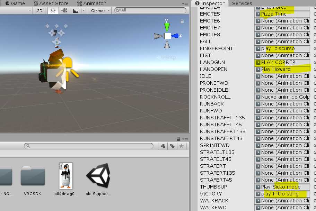This screenshot has width=316, height=211.
Task: Open the favorites star filter in Project panel
Action: (181, 146)
